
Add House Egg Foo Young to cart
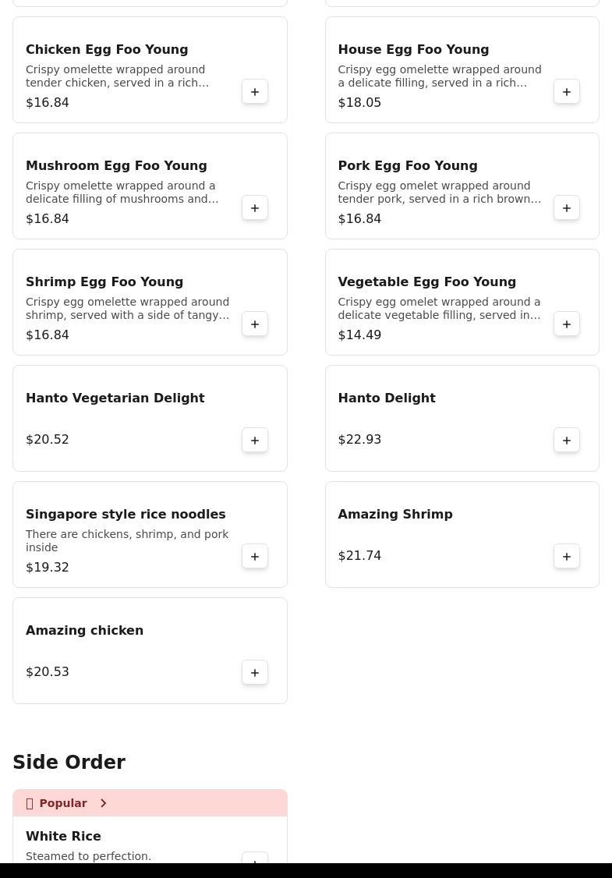pos(567,92)
